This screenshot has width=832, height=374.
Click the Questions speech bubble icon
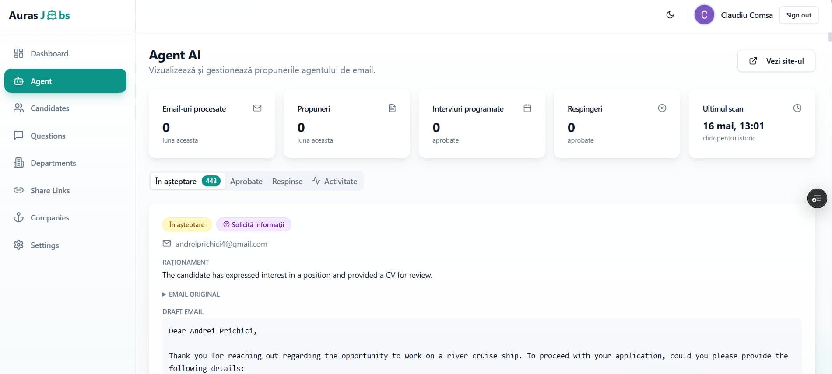[x=18, y=135]
